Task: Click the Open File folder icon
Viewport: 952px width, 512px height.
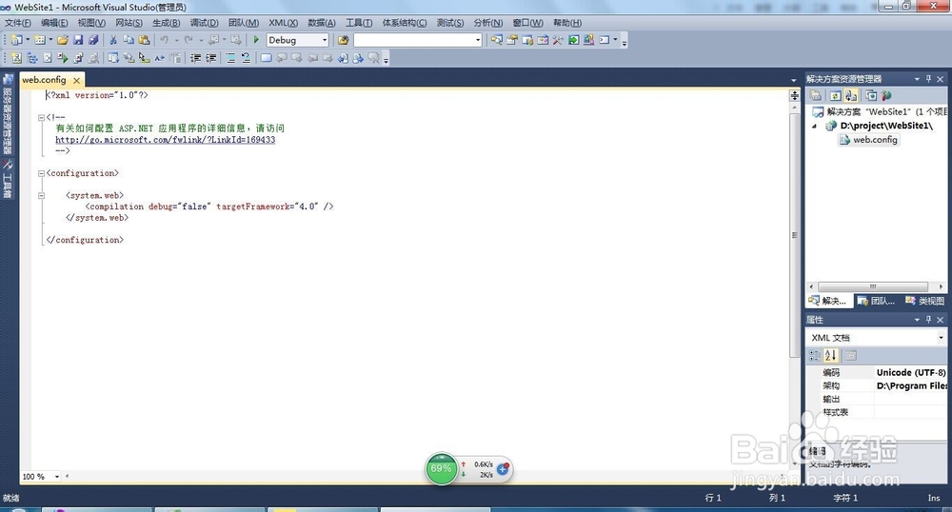Action: 63,40
